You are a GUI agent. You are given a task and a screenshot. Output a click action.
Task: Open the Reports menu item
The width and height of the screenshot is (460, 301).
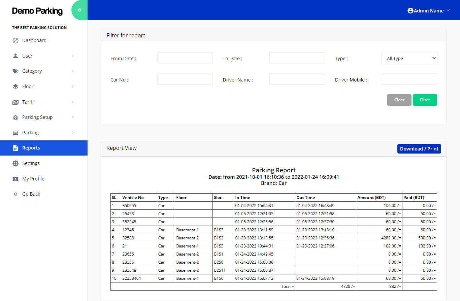coord(31,148)
